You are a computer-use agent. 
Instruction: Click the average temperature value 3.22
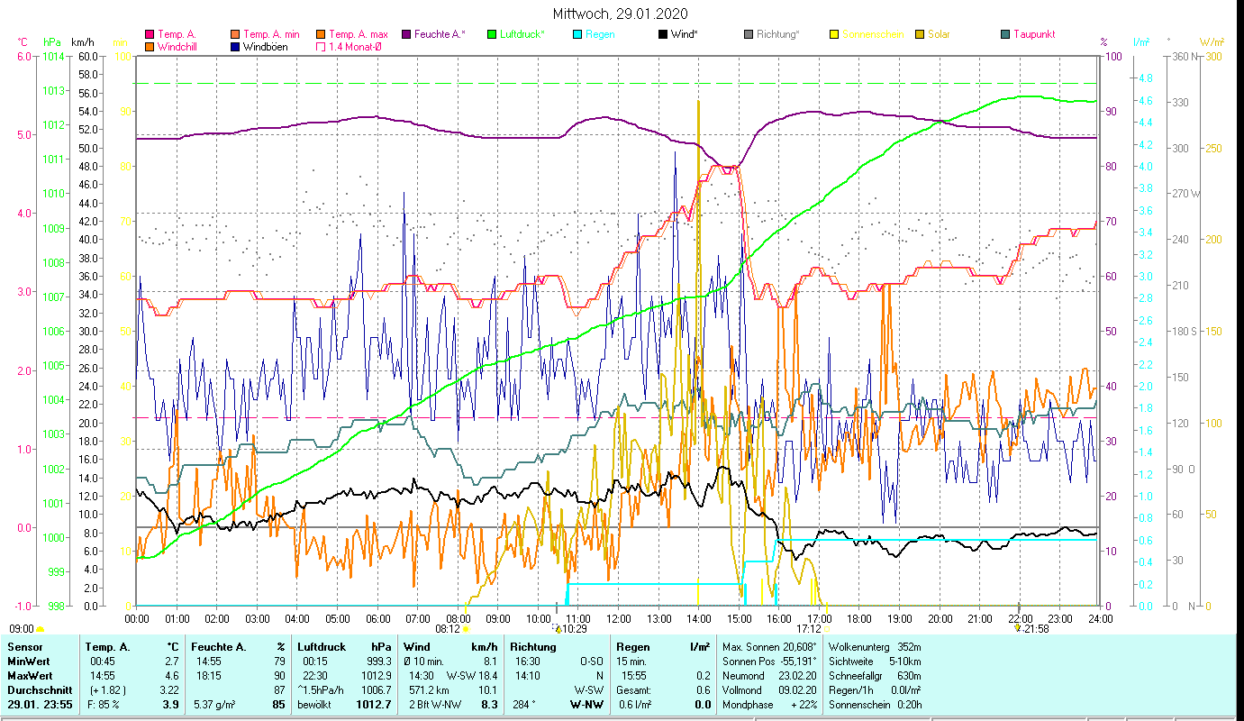[x=168, y=690]
